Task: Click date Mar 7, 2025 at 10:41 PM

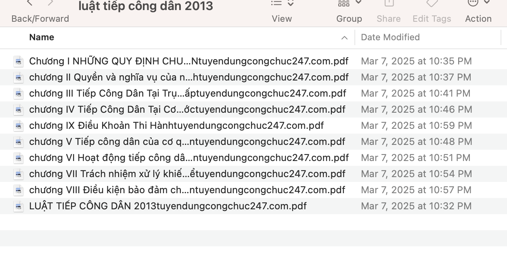Action: [416, 93]
